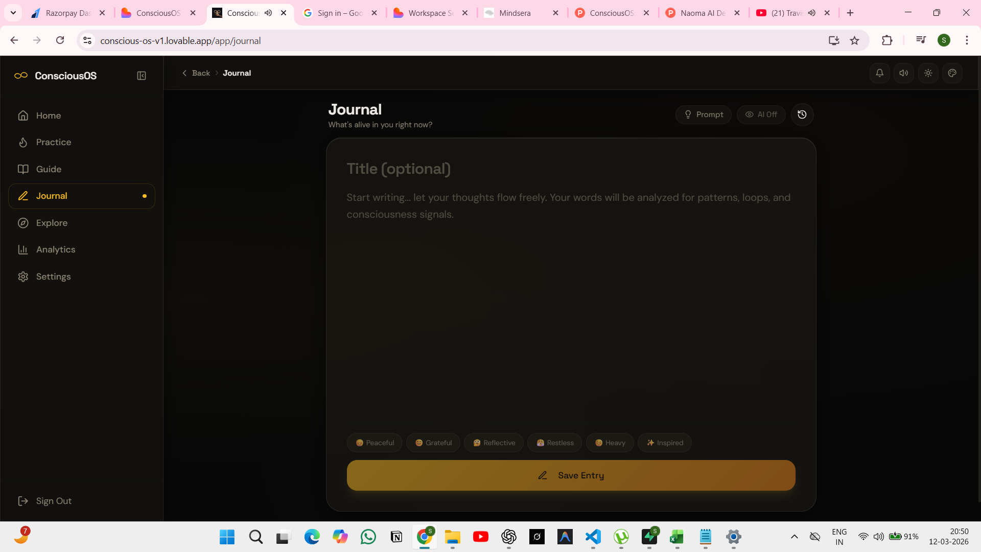Toggle light/dark mode sun icon

pyautogui.click(x=928, y=73)
